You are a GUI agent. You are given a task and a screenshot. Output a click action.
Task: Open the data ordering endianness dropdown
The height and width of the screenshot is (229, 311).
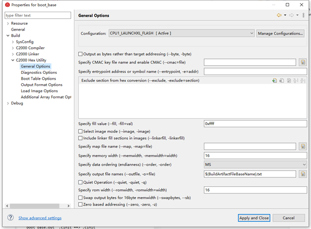(x=255, y=165)
